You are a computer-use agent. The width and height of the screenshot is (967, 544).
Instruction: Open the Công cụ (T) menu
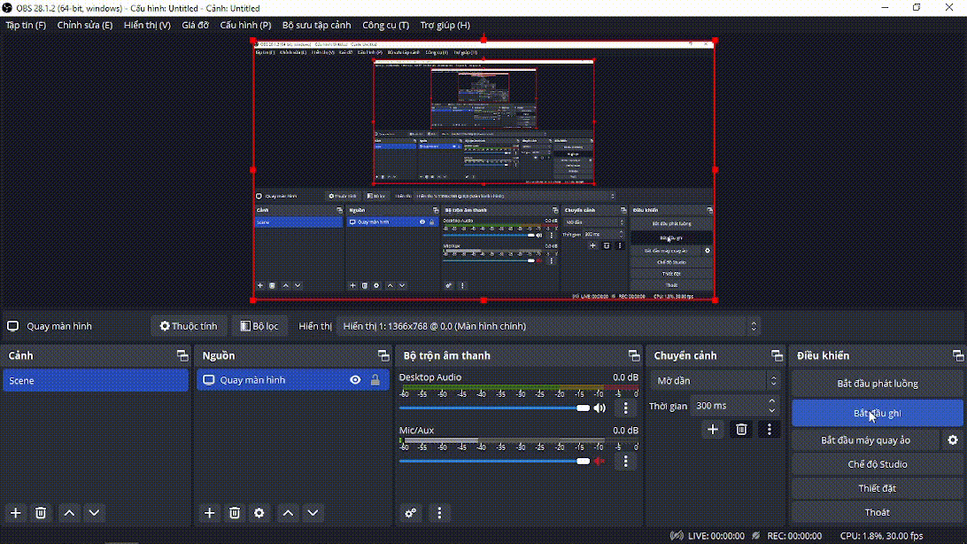tap(385, 25)
